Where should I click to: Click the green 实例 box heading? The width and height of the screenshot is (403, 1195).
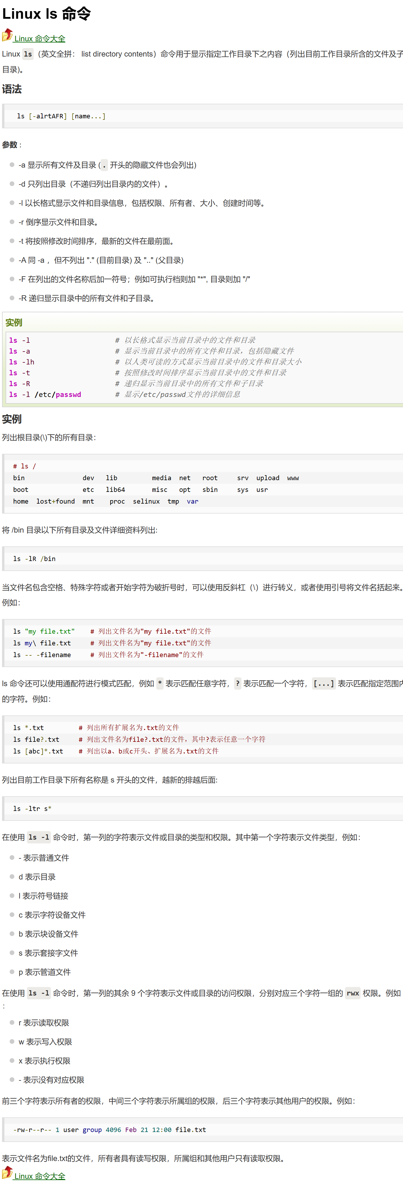click(14, 323)
